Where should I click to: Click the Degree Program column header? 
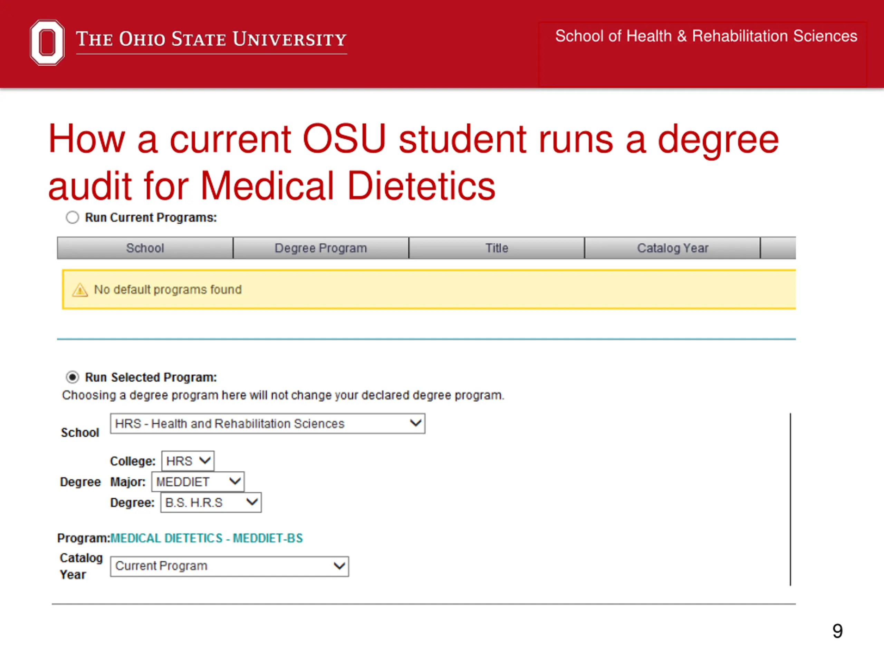[x=321, y=248]
